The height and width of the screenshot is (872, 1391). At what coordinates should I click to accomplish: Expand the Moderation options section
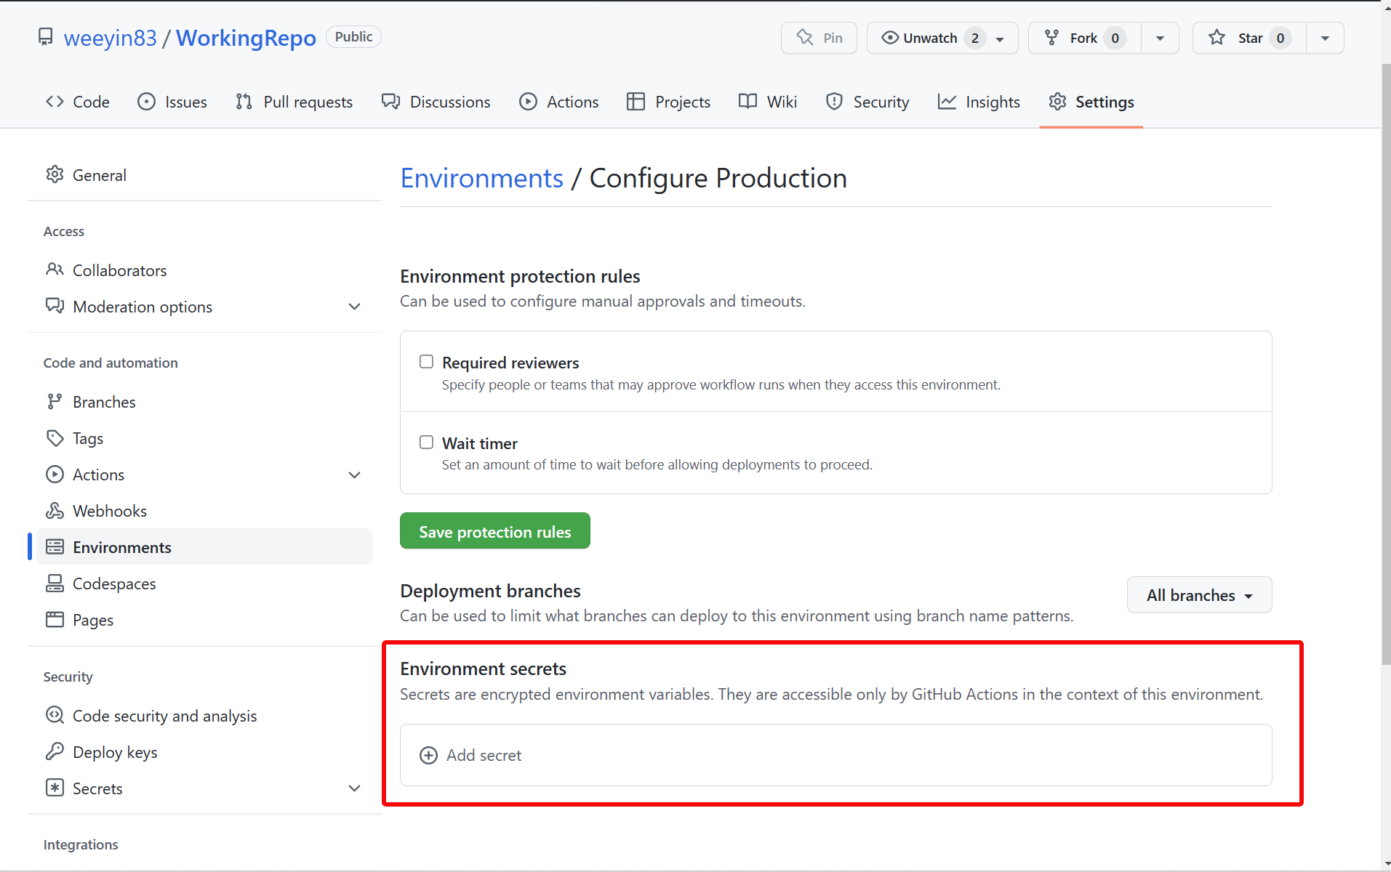354,306
